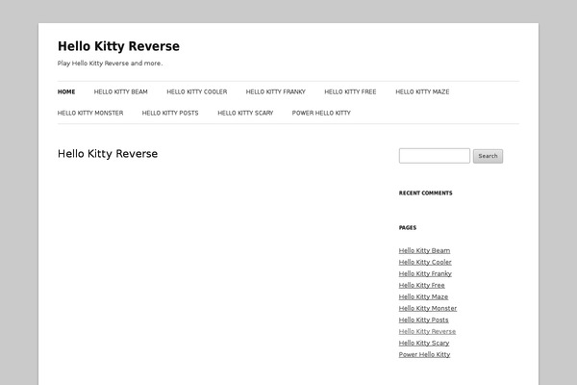Image resolution: width=577 pixels, height=385 pixels.
Task: Open Hello Kitty Reverse link under Pages
Action: pyautogui.click(x=427, y=331)
